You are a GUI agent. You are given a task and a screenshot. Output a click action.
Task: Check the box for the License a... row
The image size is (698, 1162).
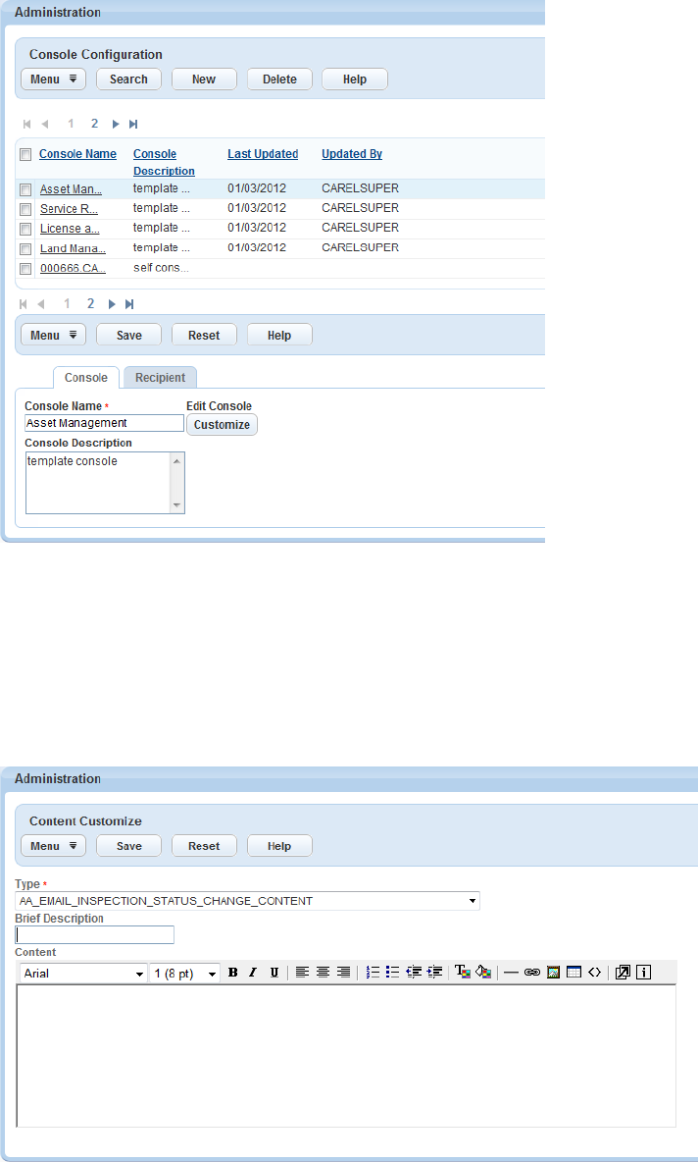tap(25, 229)
